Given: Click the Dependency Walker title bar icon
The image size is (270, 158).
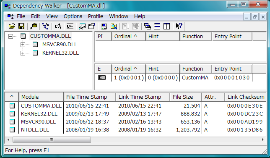Looking at the screenshot, I should pos(8,6).
